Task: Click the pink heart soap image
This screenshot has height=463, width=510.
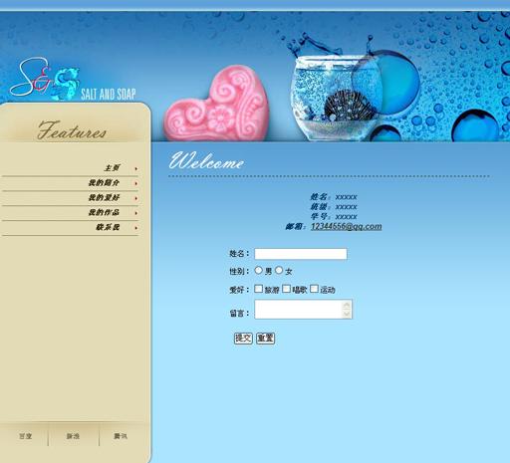Action: pos(217,104)
